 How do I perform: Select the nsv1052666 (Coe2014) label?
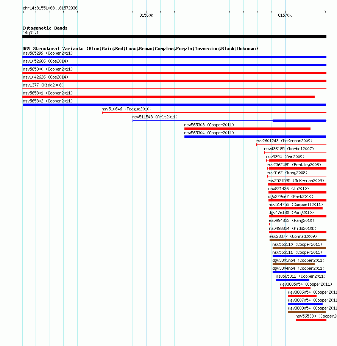(x=45, y=61)
